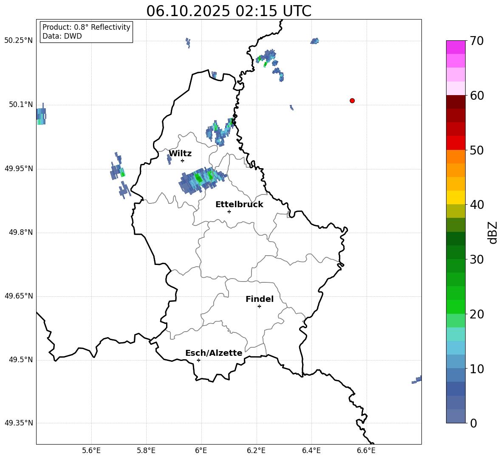Click the colorbar tick value 40
This screenshot has width=503, height=459.
point(477,205)
